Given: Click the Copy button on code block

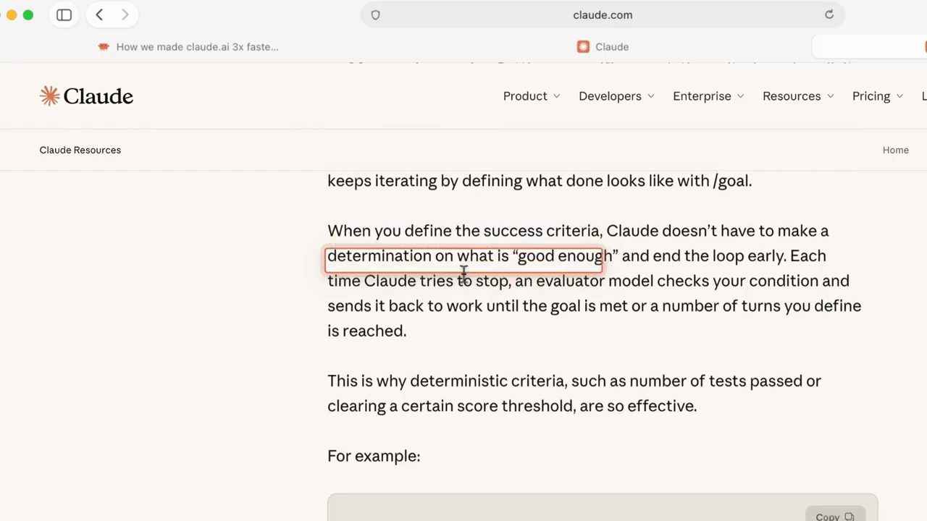Looking at the screenshot, I should tap(835, 516).
